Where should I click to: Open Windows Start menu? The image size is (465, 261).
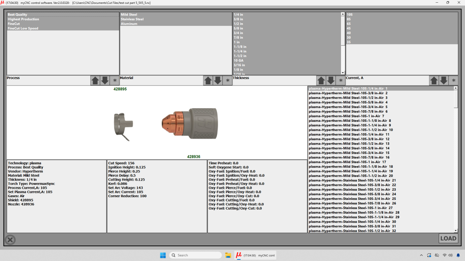click(163, 255)
